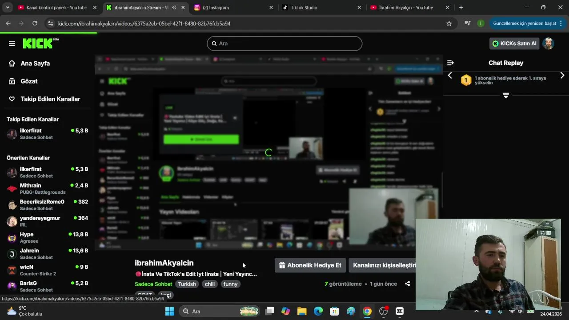569x320 pixels.
Task: Click the search box labeled Ara on Kick
Action: pos(284,44)
